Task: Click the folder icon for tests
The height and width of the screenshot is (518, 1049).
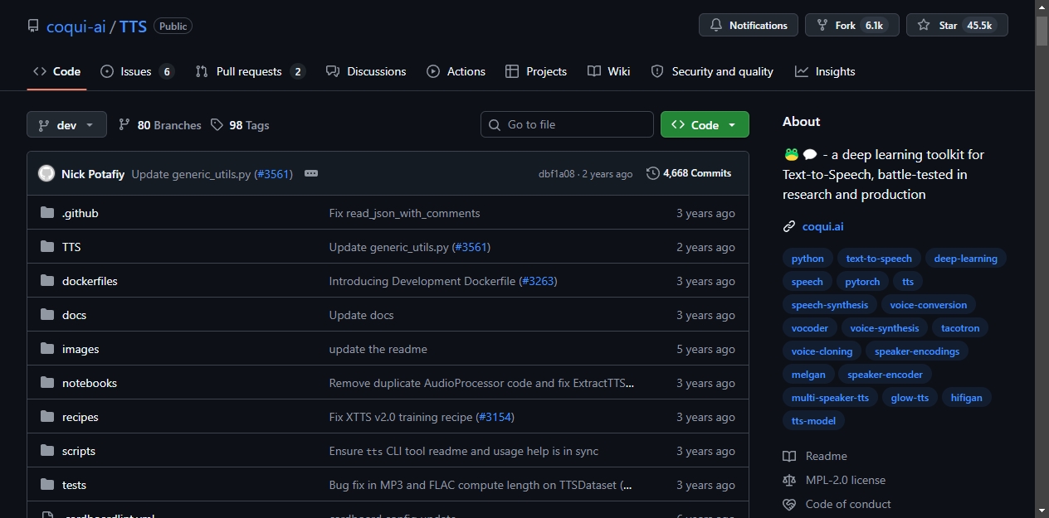Action: coord(47,485)
